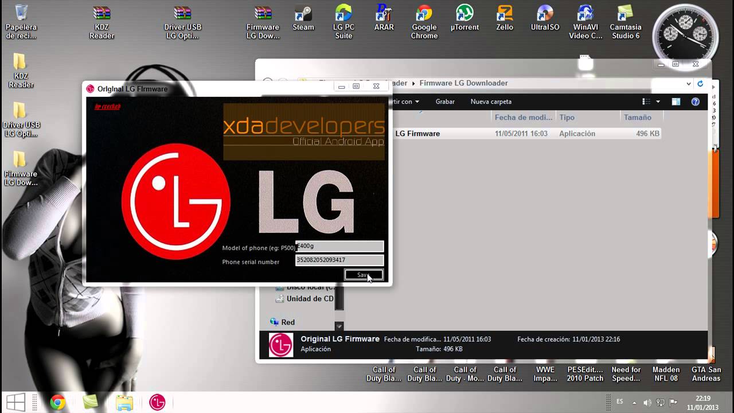This screenshot has height=413, width=734.
Task: Click the volume speaker icon in the tray
Action: (x=647, y=402)
